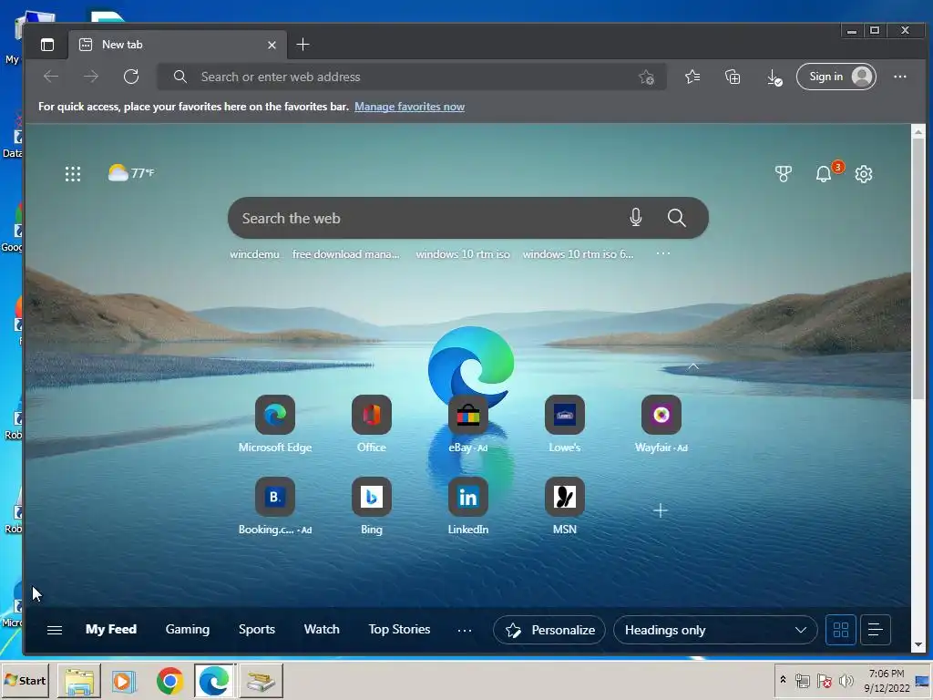
Task: Go forward with the forward arrow
Action: click(91, 77)
